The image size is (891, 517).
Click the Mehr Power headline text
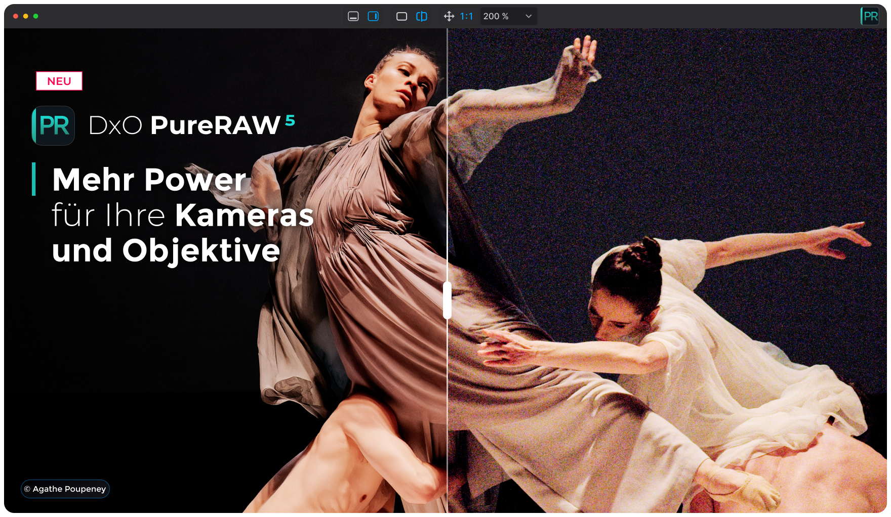click(x=149, y=180)
